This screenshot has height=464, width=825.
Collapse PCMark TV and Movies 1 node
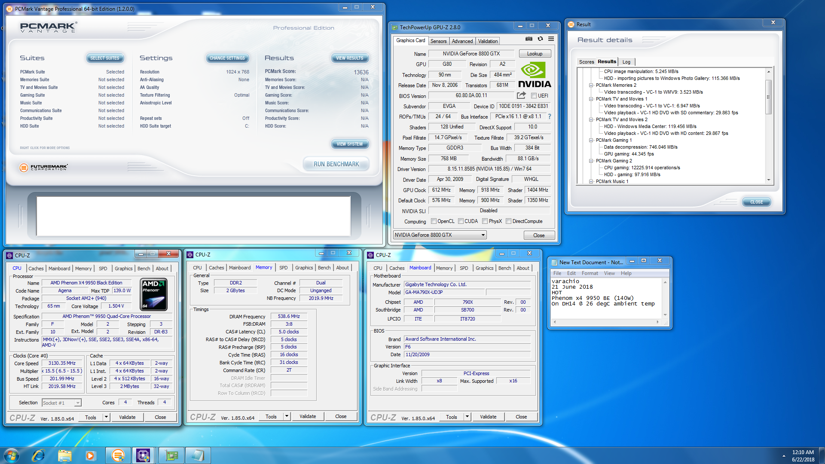pyautogui.click(x=591, y=99)
